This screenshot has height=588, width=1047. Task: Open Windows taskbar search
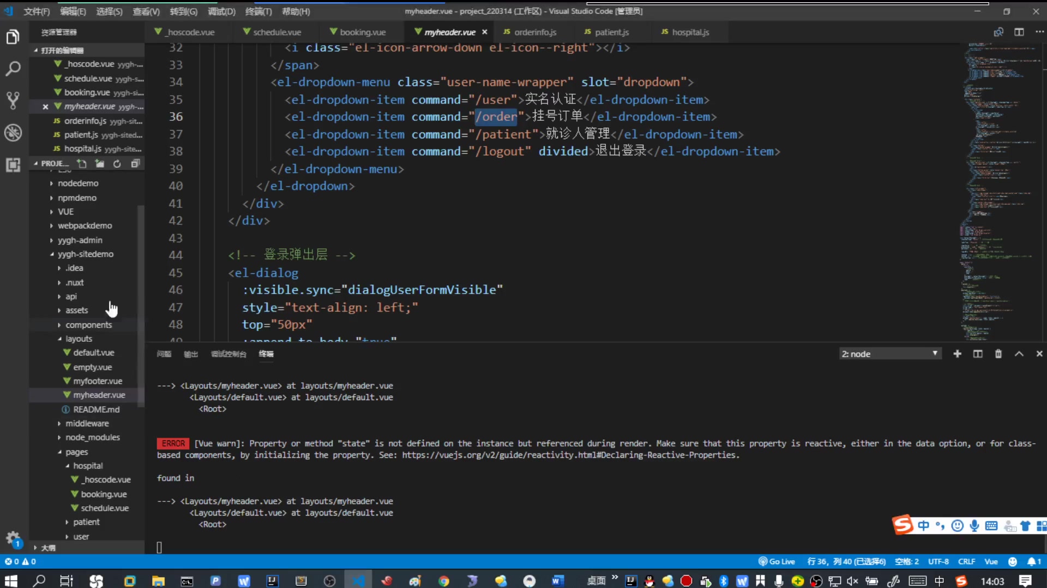[39, 581]
